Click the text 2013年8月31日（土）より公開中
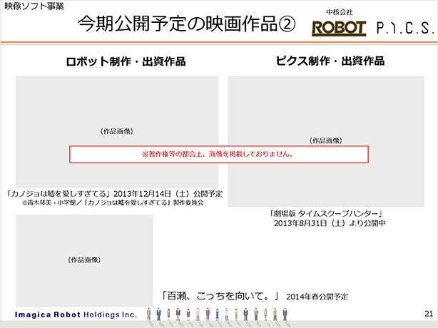The width and height of the screenshot is (438, 328). pos(330,223)
